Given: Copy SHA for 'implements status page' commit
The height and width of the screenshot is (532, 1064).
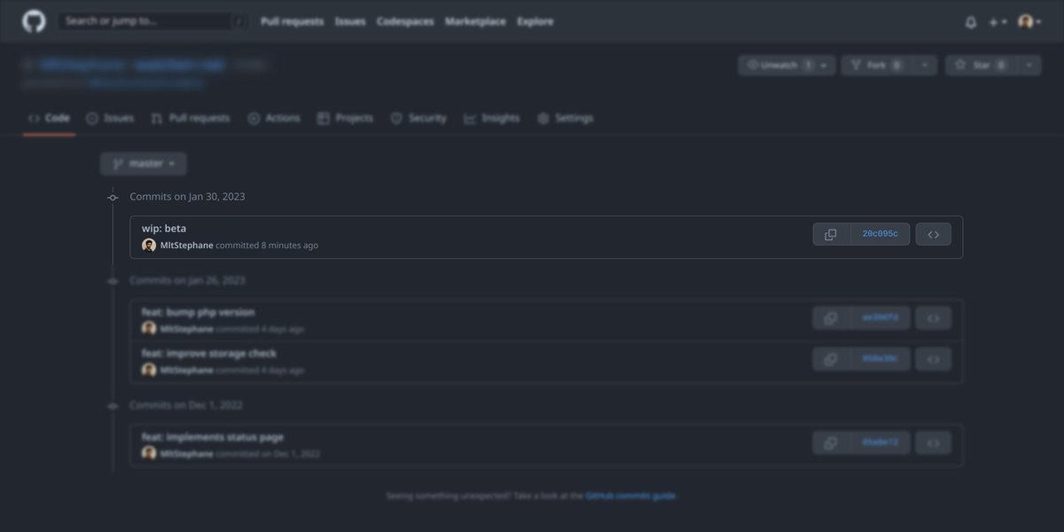Looking at the screenshot, I should pos(831,442).
